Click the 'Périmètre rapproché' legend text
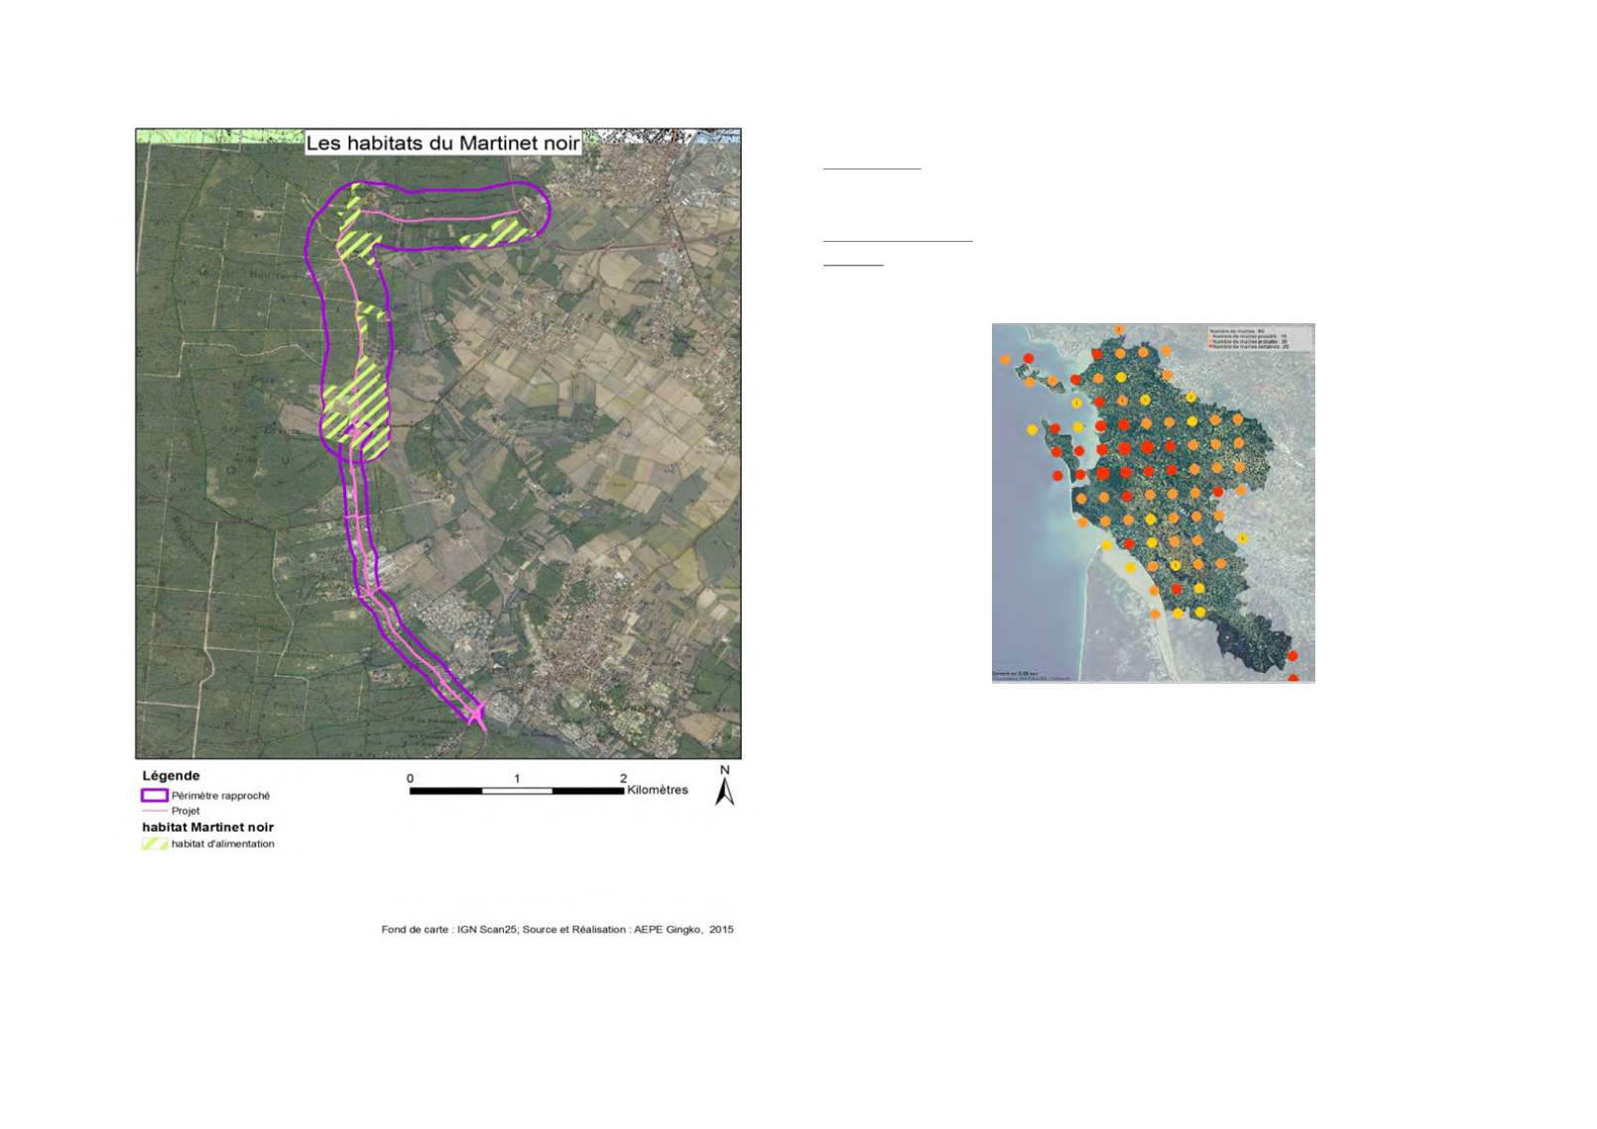The image size is (1597, 1129). pos(220,796)
